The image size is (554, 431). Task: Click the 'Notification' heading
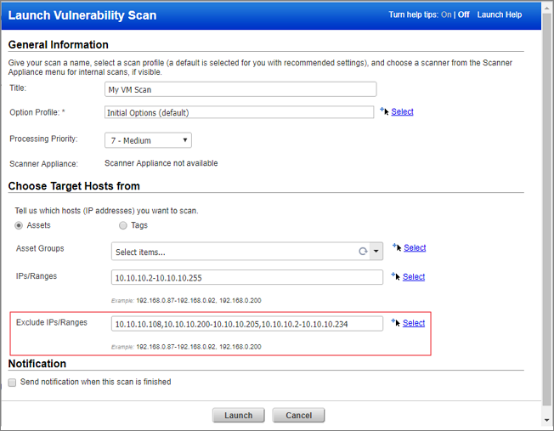click(x=37, y=364)
